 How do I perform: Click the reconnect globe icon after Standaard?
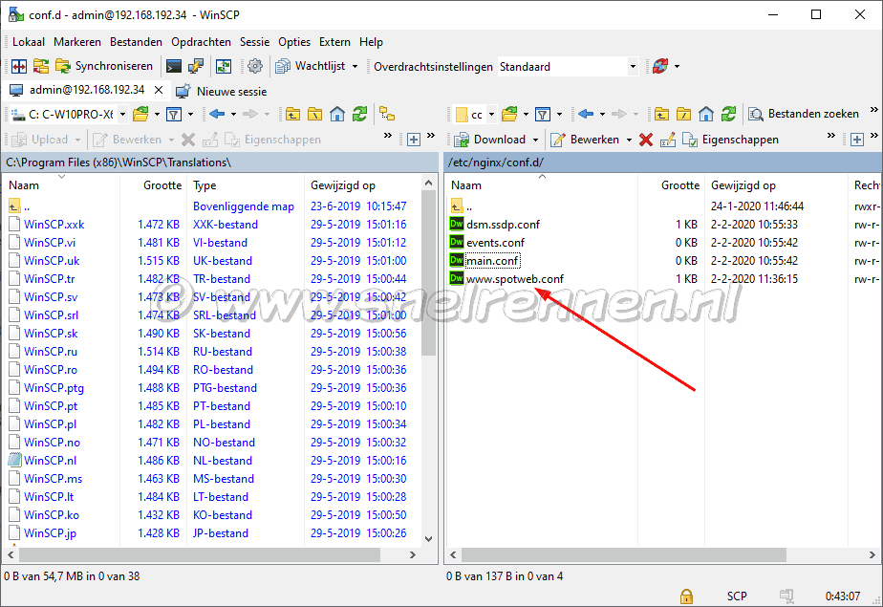pos(660,67)
